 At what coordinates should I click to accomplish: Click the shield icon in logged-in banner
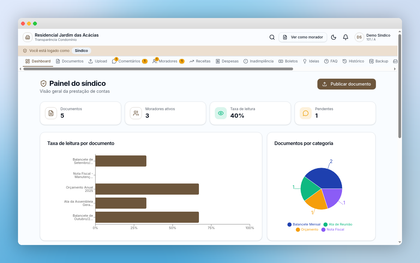click(25, 51)
